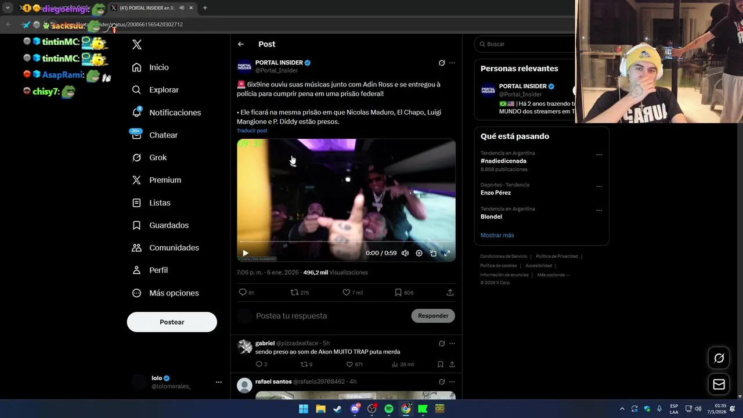Open the PORTAL INSIDER post's three-dot menu
The width and height of the screenshot is (743, 418).
(x=452, y=63)
